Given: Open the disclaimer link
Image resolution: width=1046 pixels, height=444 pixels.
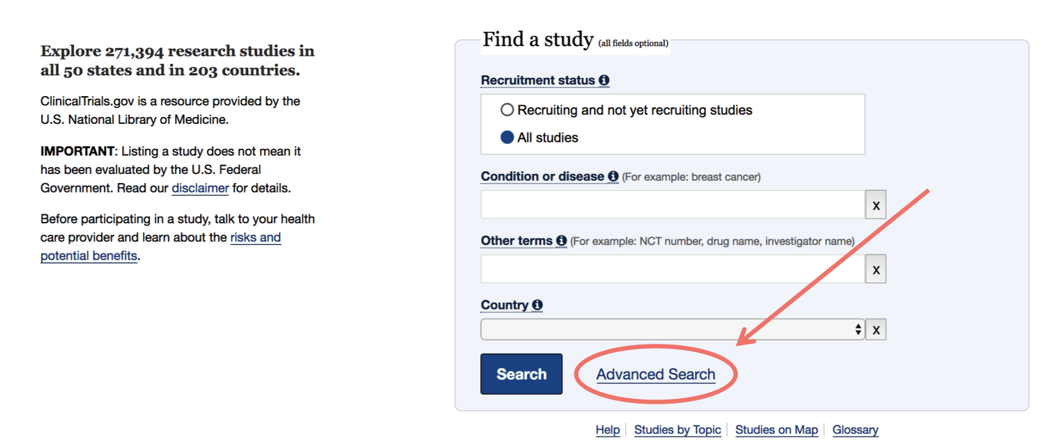Looking at the screenshot, I should [200, 188].
